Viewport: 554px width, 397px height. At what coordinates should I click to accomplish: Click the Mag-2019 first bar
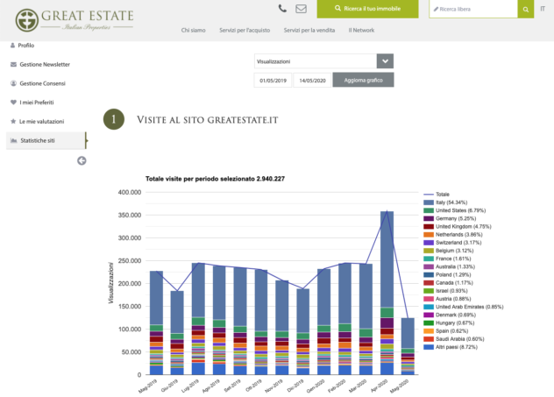click(x=156, y=323)
